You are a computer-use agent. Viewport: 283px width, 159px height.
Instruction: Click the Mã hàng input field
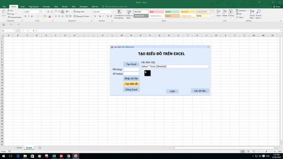click(131, 69)
